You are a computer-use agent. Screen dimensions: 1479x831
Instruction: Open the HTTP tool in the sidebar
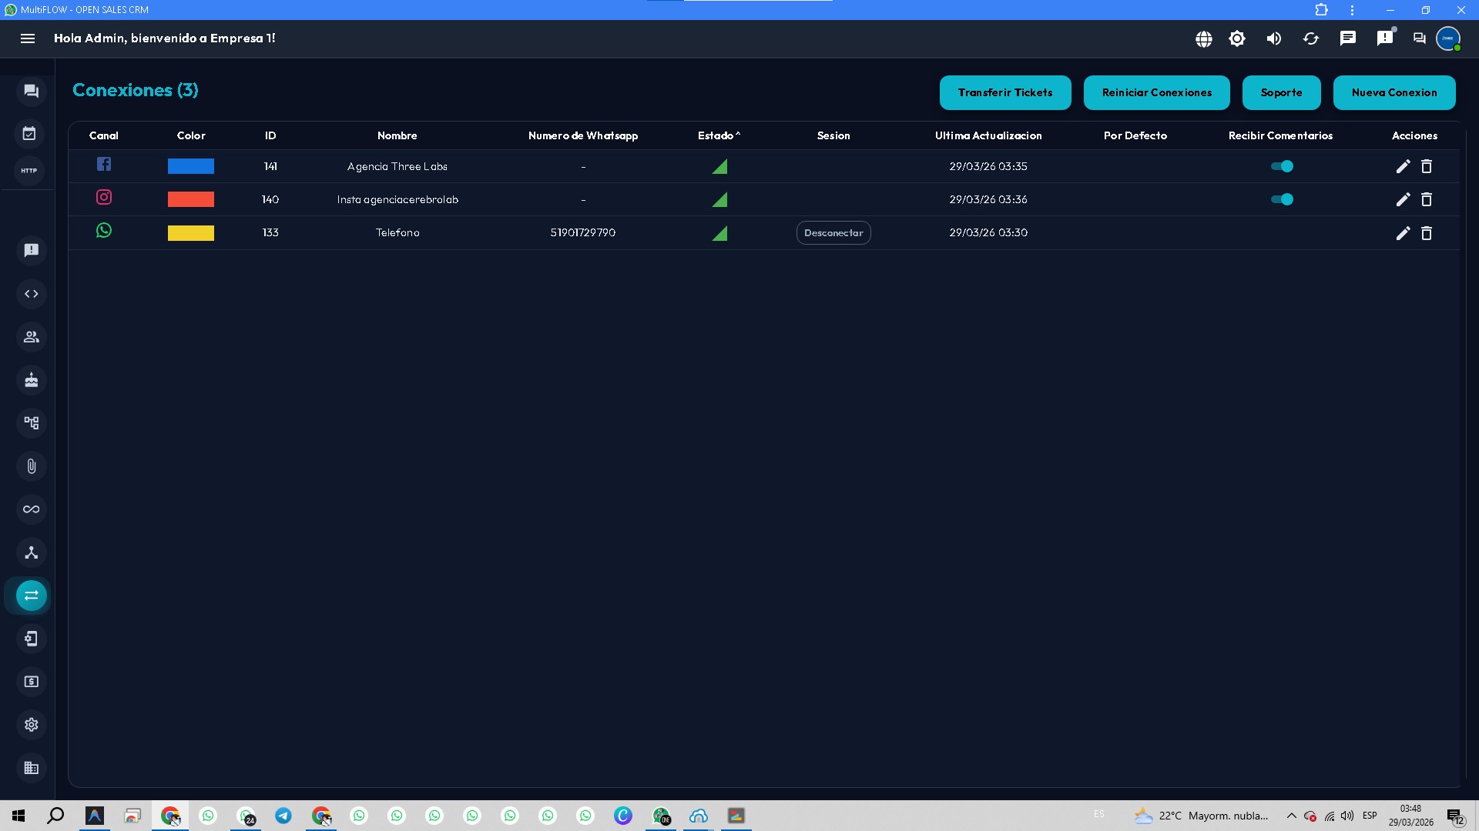(x=29, y=171)
